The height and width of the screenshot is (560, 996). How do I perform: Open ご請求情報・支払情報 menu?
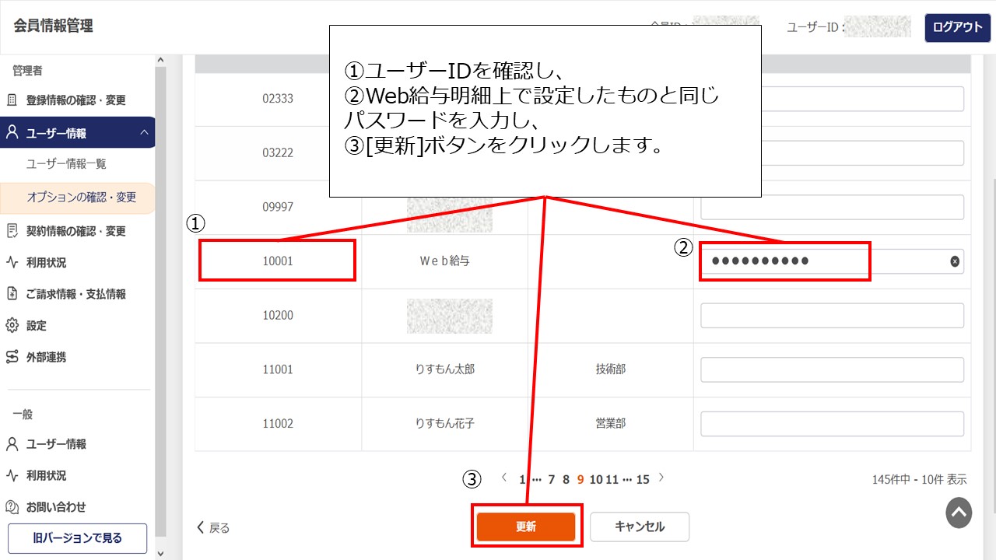(x=75, y=294)
